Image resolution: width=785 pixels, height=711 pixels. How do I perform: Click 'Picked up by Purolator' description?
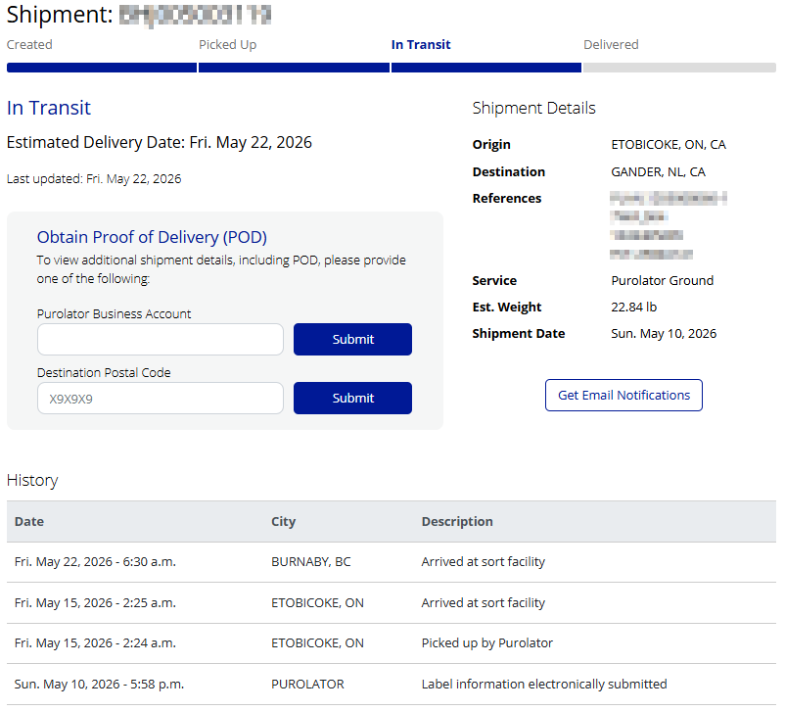click(487, 643)
